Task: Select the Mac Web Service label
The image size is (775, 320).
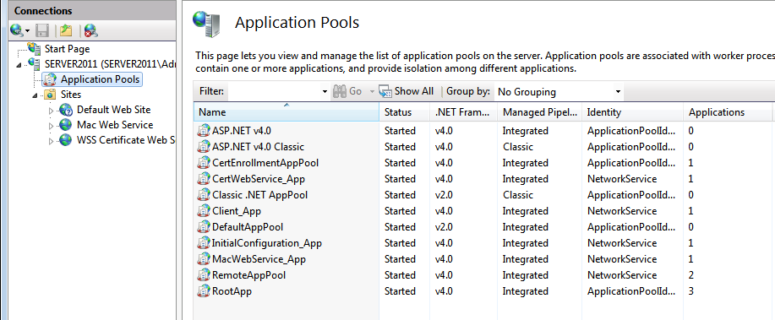Action: point(115,125)
